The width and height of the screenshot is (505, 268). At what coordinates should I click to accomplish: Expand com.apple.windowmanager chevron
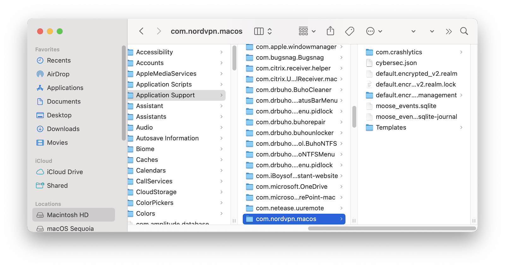[x=341, y=47]
